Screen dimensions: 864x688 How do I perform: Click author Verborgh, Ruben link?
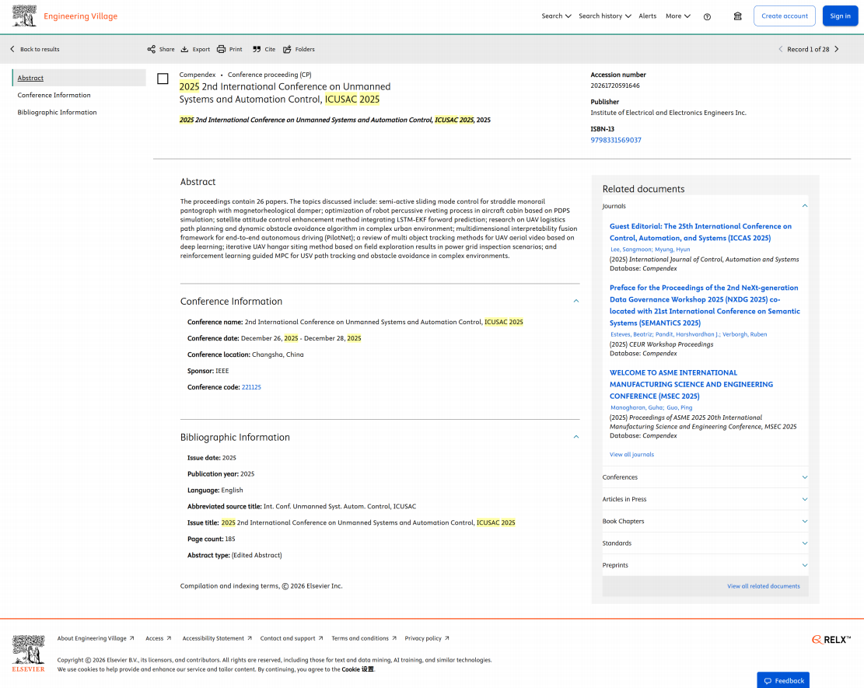coord(744,334)
